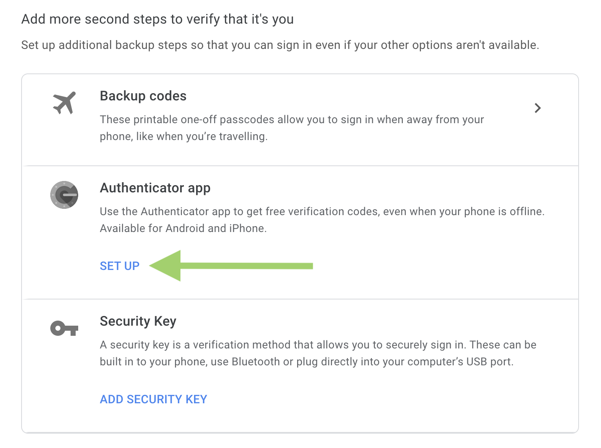Click the 'Set up additional backup steps' subtitle
This screenshot has height=448, width=601.
click(280, 45)
